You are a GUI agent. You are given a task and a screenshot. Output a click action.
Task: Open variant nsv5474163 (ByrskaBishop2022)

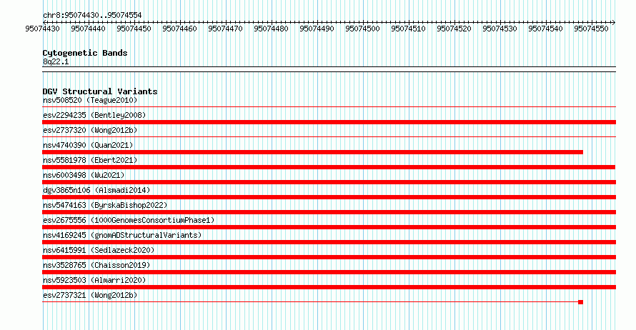(x=105, y=205)
